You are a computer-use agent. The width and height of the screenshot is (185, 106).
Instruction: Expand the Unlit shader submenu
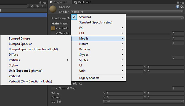(x=98, y=71)
